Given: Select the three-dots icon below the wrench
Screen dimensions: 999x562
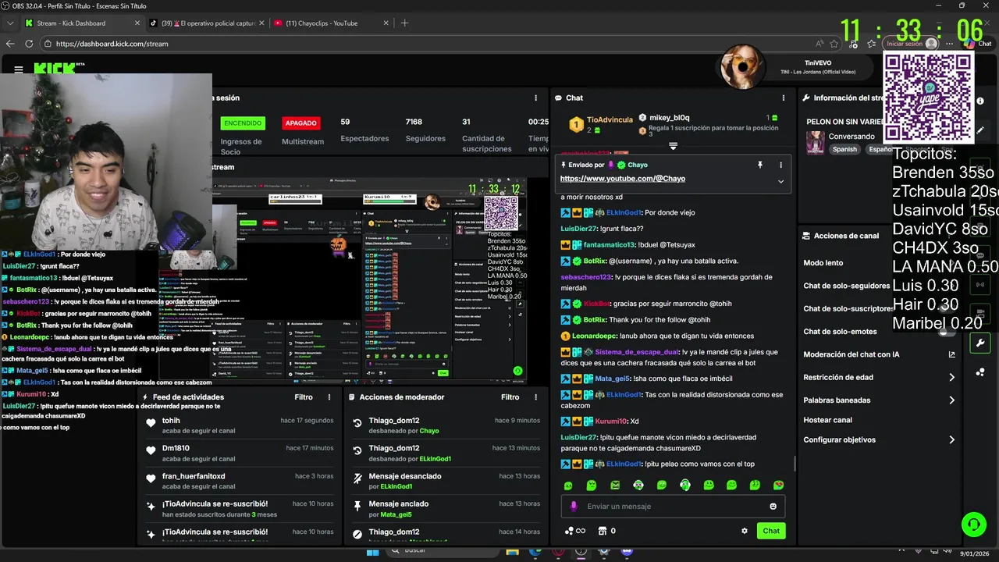Looking at the screenshot, I should tap(980, 372).
